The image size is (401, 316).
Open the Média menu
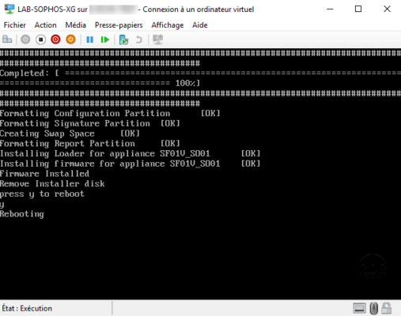[x=76, y=25]
